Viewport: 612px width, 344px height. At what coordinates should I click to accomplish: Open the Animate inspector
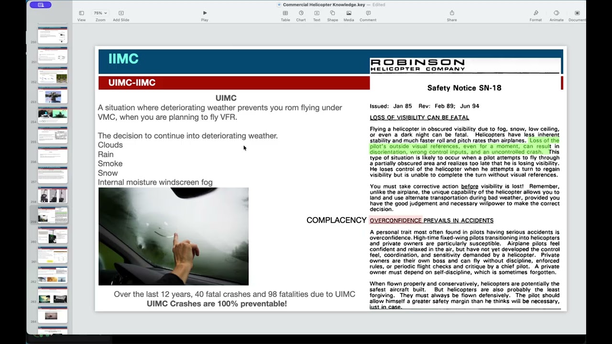pyautogui.click(x=557, y=16)
